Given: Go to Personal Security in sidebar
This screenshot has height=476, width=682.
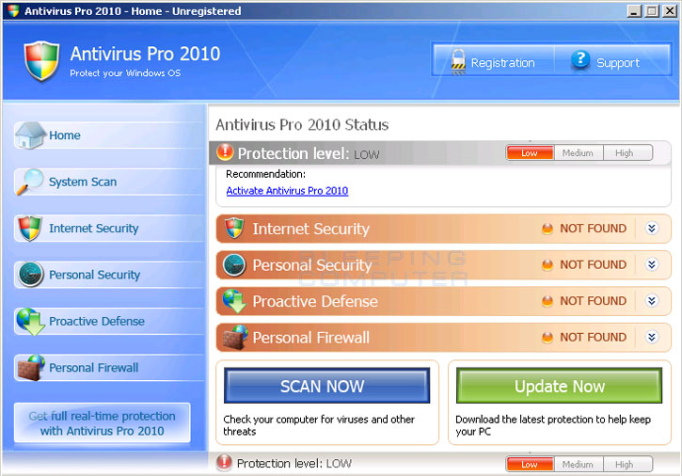Looking at the screenshot, I should 109,275.
